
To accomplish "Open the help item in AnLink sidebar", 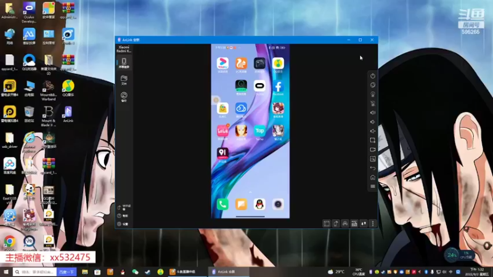I will point(123,216).
